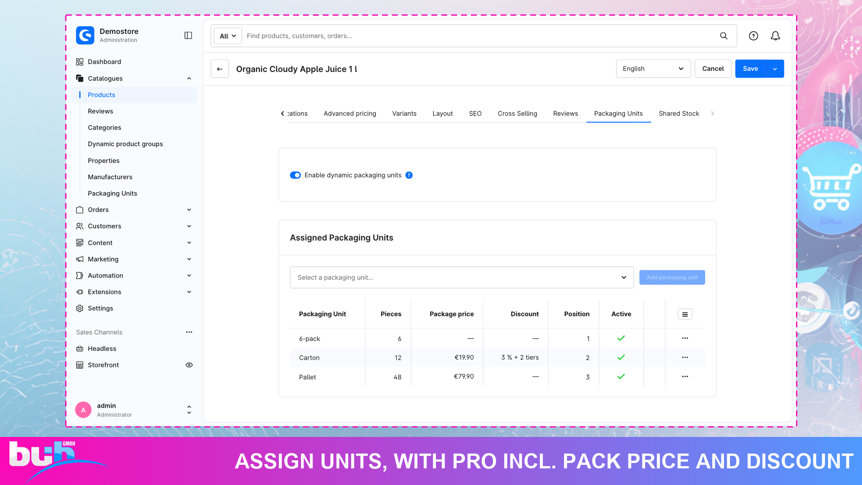Click the Cancel button
The image size is (862, 485).
713,69
